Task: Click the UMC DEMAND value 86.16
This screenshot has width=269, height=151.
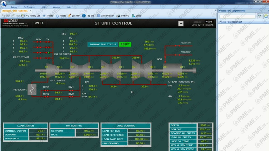Action: (x=139, y=143)
